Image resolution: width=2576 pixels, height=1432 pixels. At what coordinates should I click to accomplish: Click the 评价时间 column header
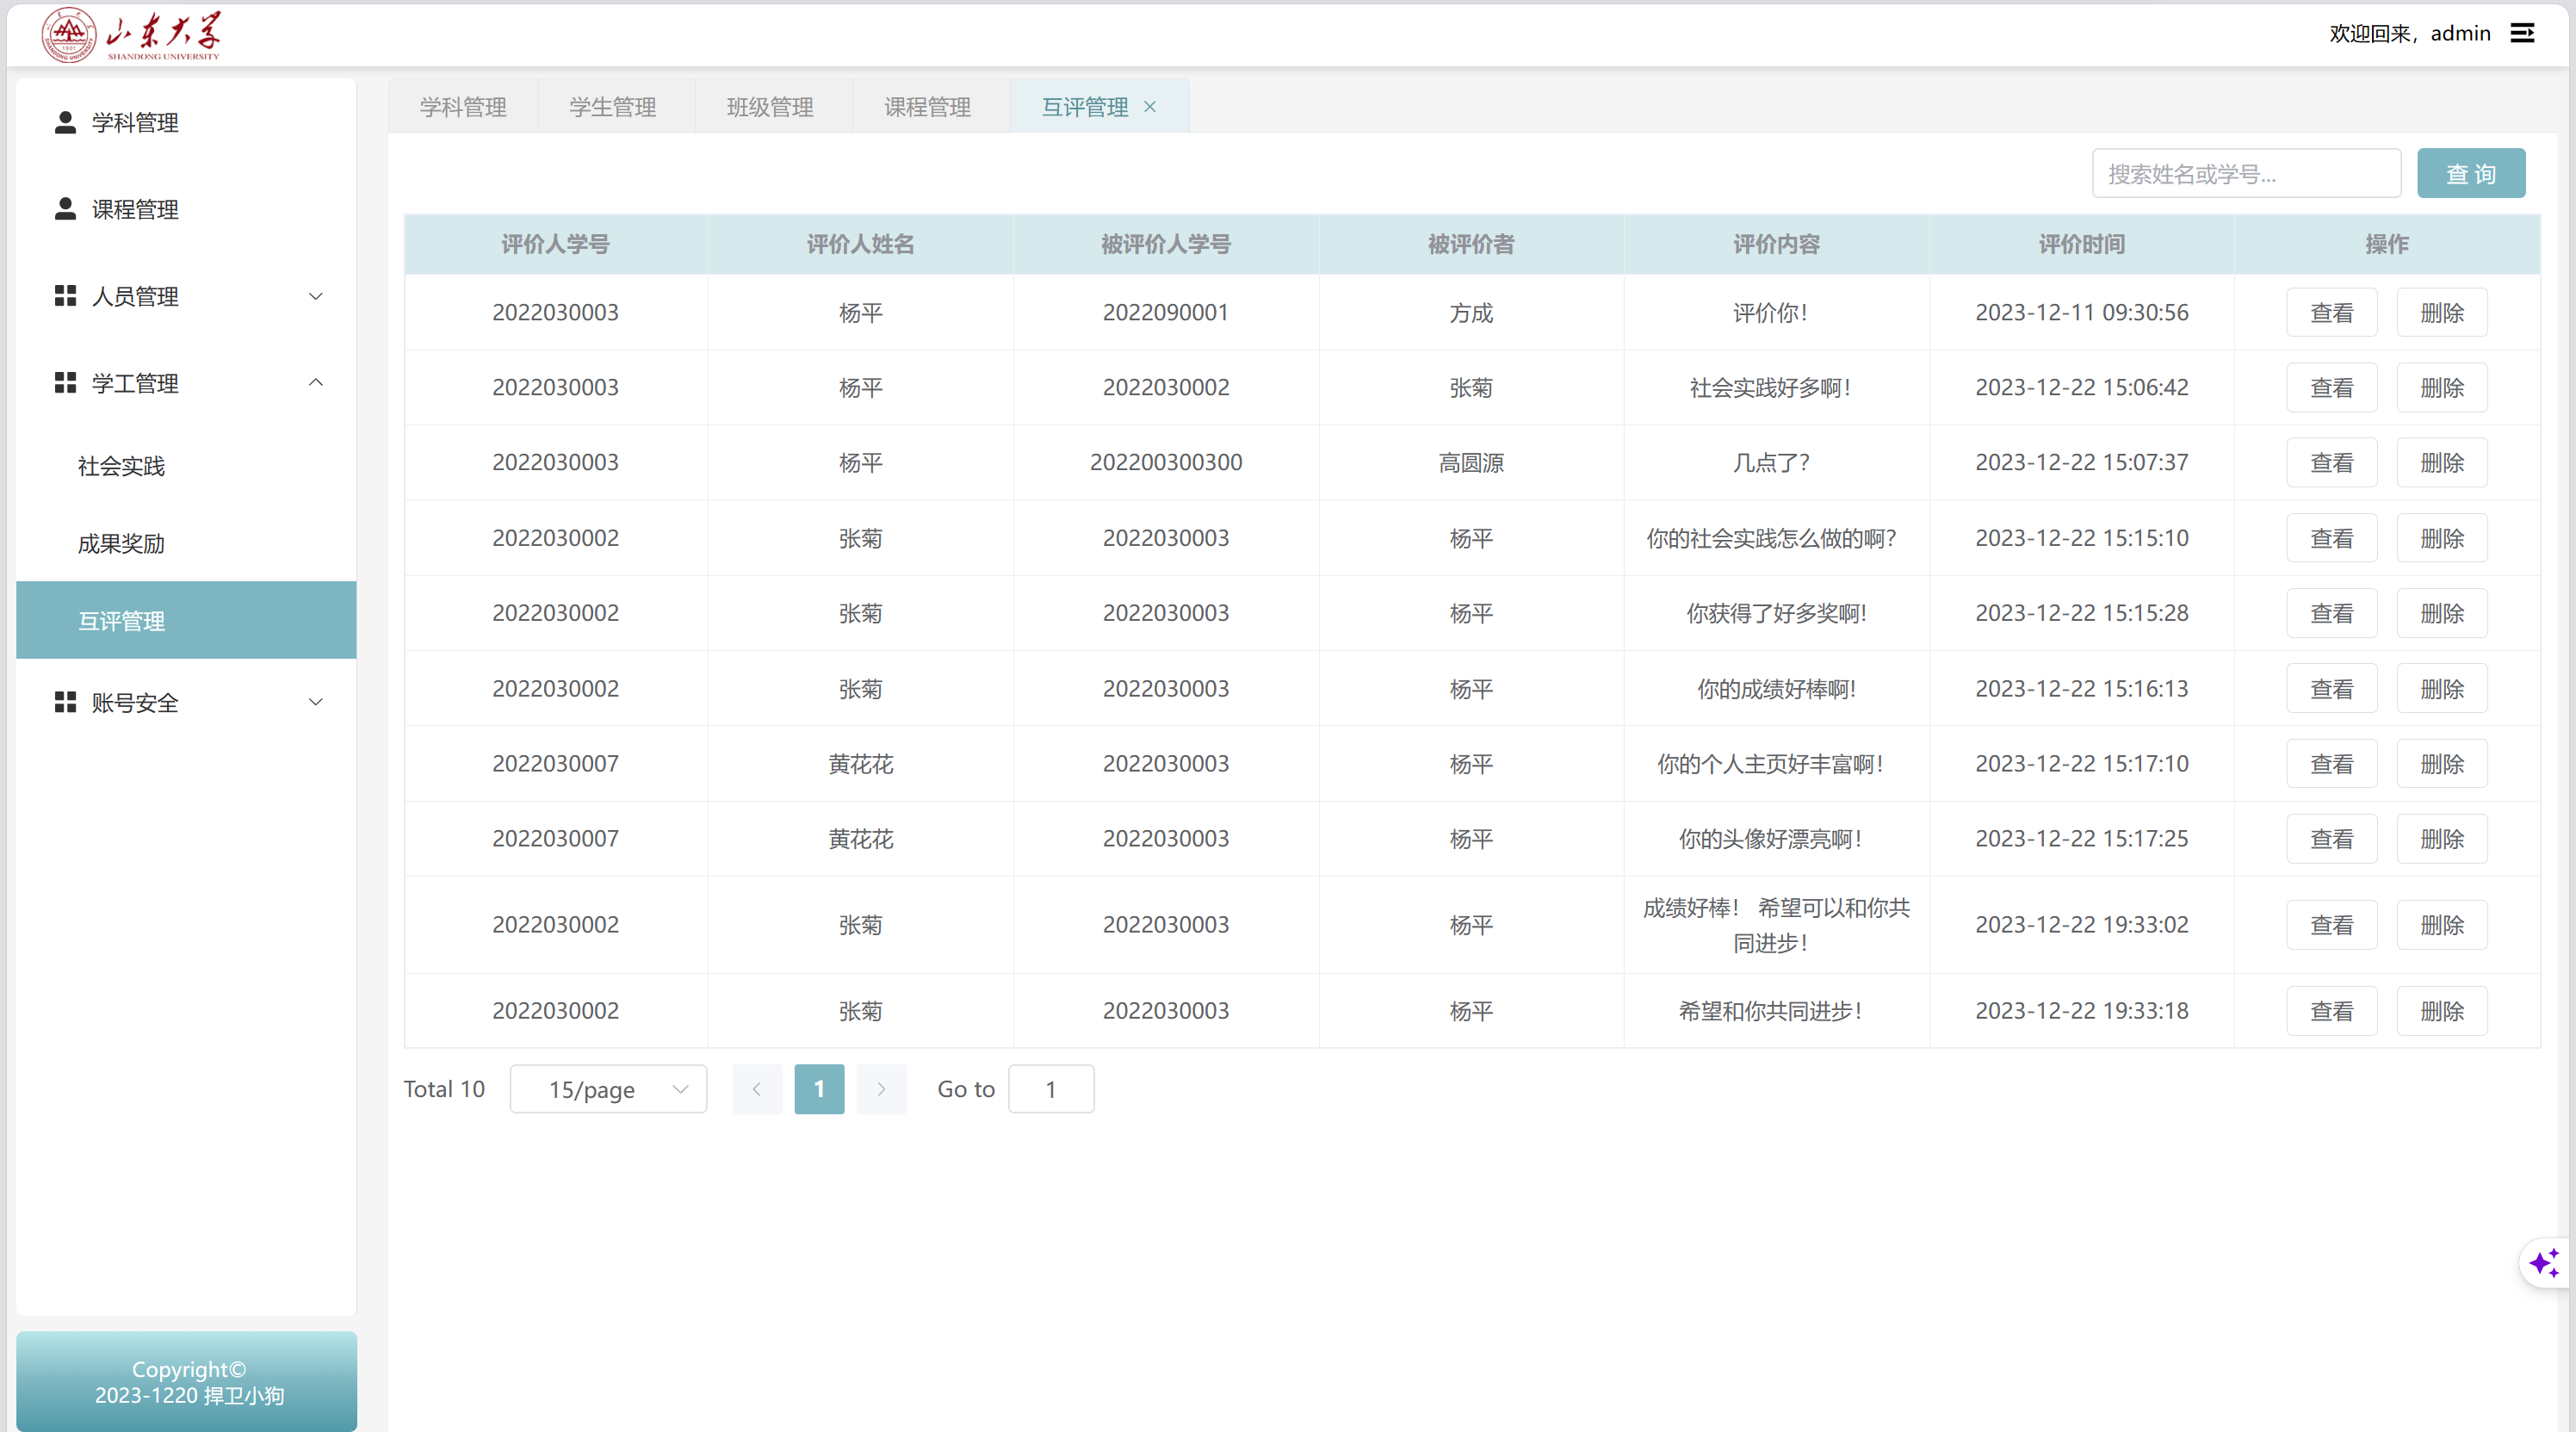tap(2081, 244)
